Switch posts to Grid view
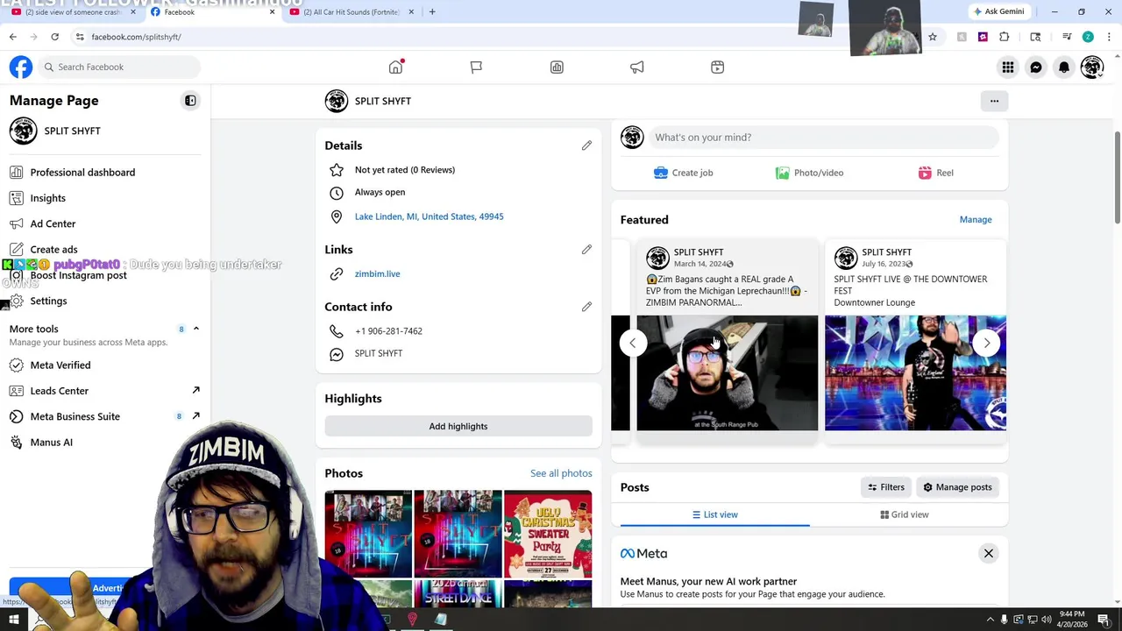This screenshot has height=631, width=1122. coord(905,514)
